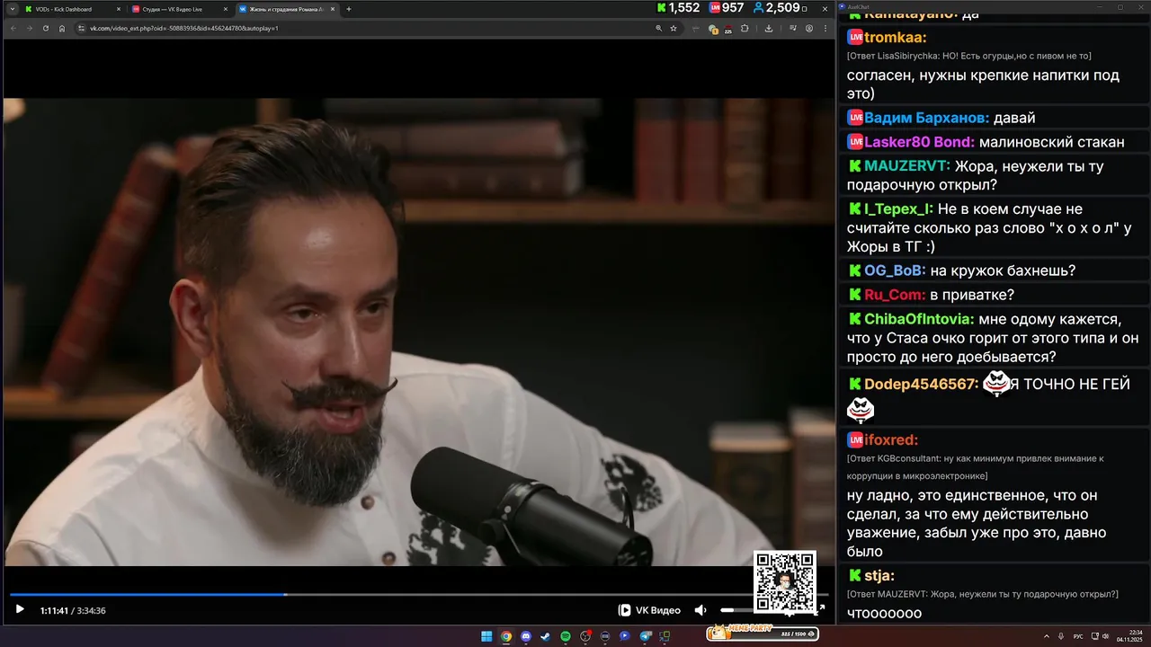Click the Kick viewer count 1,552
Image resolution: width=1151 pixels, height=647 pixels.
(x=678, y=7)
